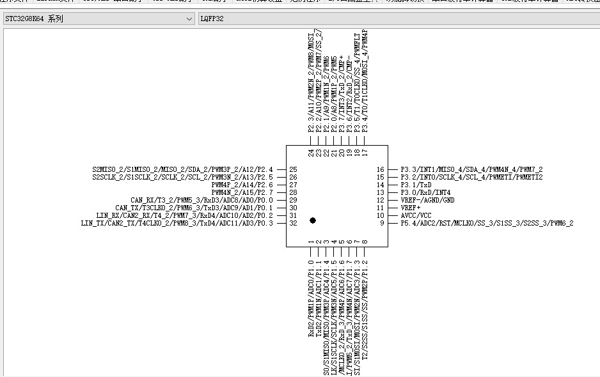Select pin 25 on the chip outline
The width and height of the screenshot is (600, 377).
293,169
